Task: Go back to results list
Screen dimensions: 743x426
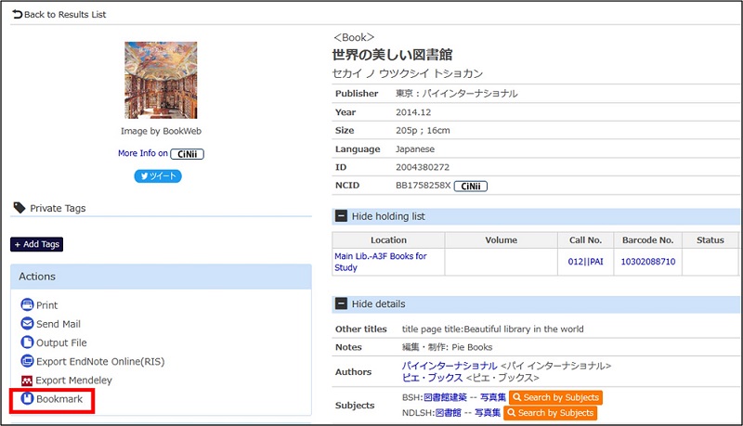Action: click(59, 15)
